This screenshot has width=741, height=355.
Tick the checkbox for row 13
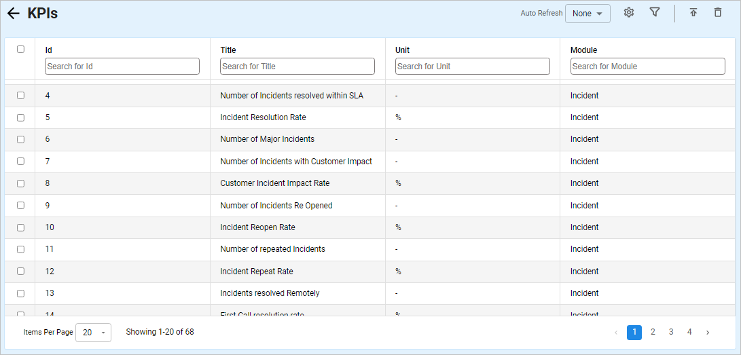20,293
